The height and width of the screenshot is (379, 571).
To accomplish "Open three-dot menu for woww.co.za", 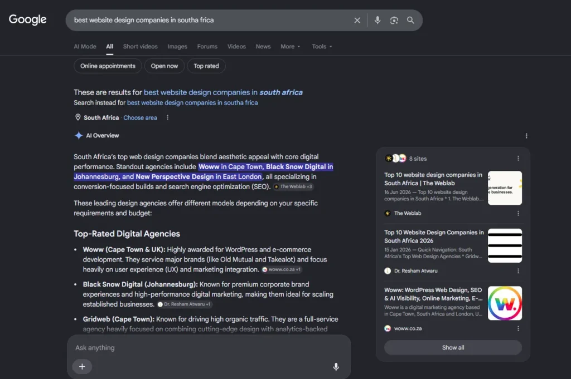I will [x=518, y=328].
